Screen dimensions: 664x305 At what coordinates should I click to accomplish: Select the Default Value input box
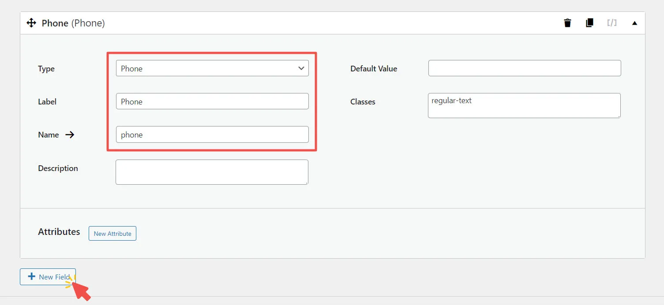(x=525, y=68)
